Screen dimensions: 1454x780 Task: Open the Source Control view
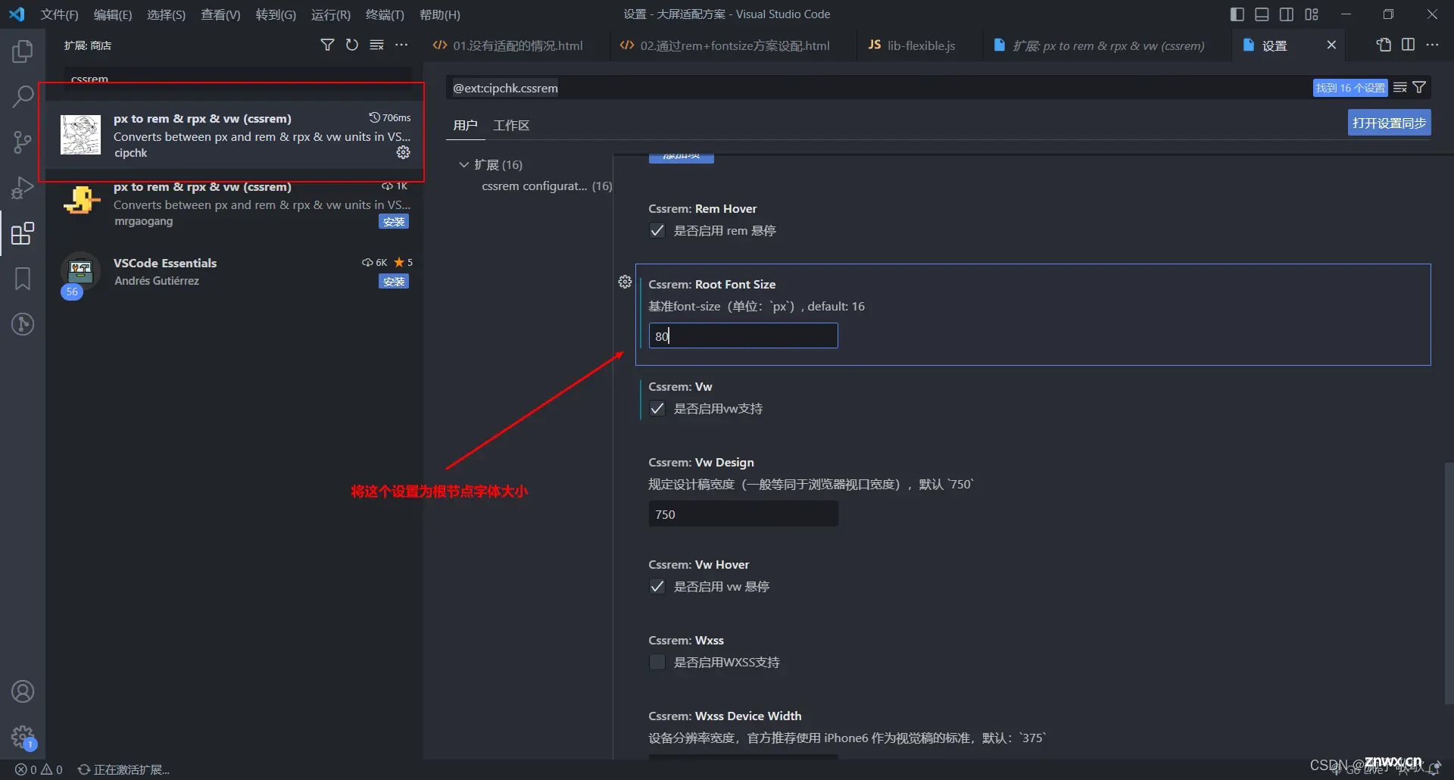(23, 142)
